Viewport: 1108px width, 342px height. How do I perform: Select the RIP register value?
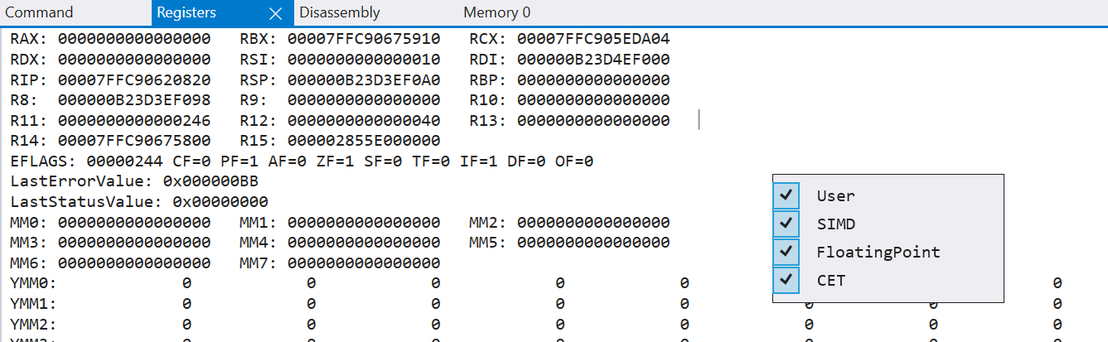point(134,80)
